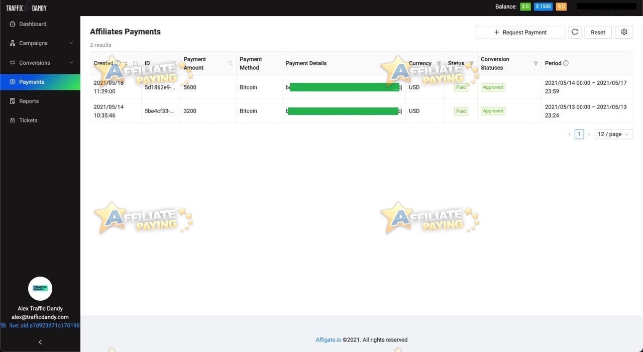Click the Alex Traffic Dandy name
This screenshot has height=352, width=643.
40,308
